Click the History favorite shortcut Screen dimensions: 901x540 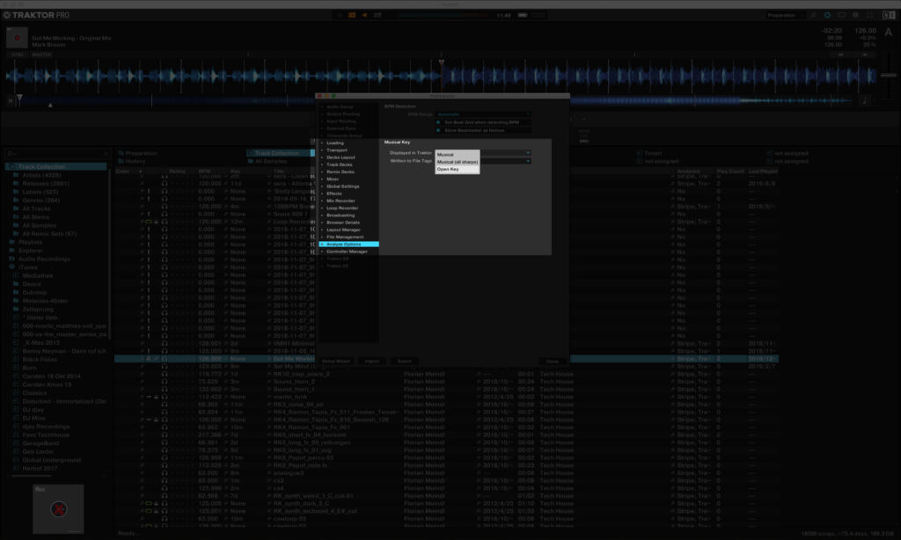tap(135, 162)
